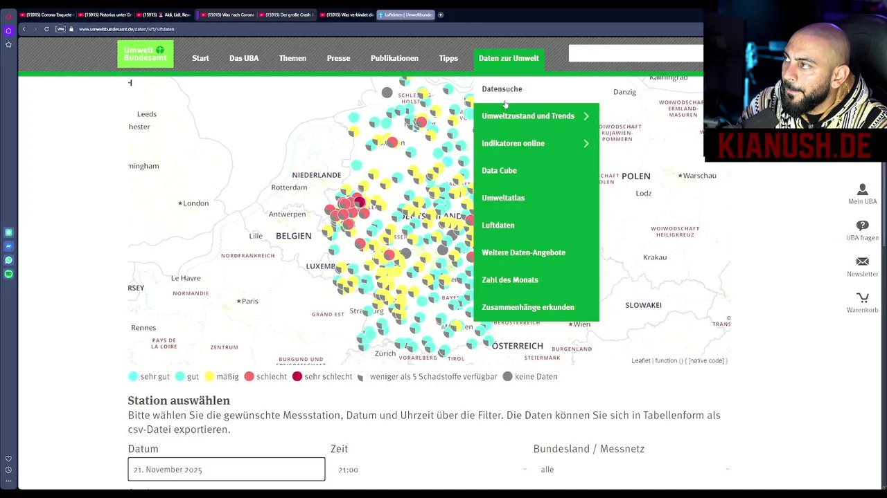Open the Themen navigation item
The height and width of the screenshot is (498, 887).
click(x=292, y=58)
